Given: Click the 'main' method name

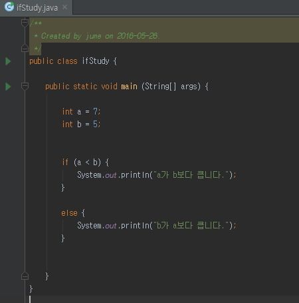Looking at the screenshot, I should point(129,87).
